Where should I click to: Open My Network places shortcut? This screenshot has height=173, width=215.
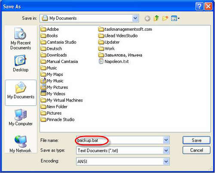pos(21,144)
